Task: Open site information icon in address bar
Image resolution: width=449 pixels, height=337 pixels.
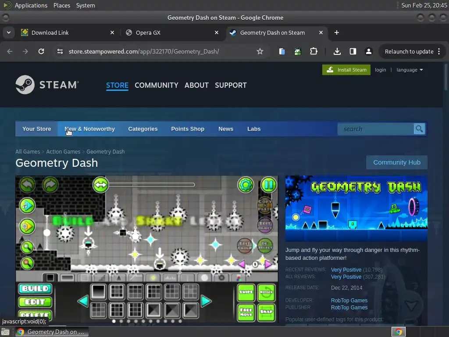Action: click(60, 51)
